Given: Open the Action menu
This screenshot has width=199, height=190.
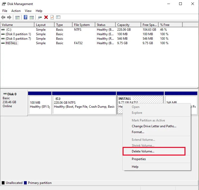Looking at the screenshot, I should tap(16, 11).
